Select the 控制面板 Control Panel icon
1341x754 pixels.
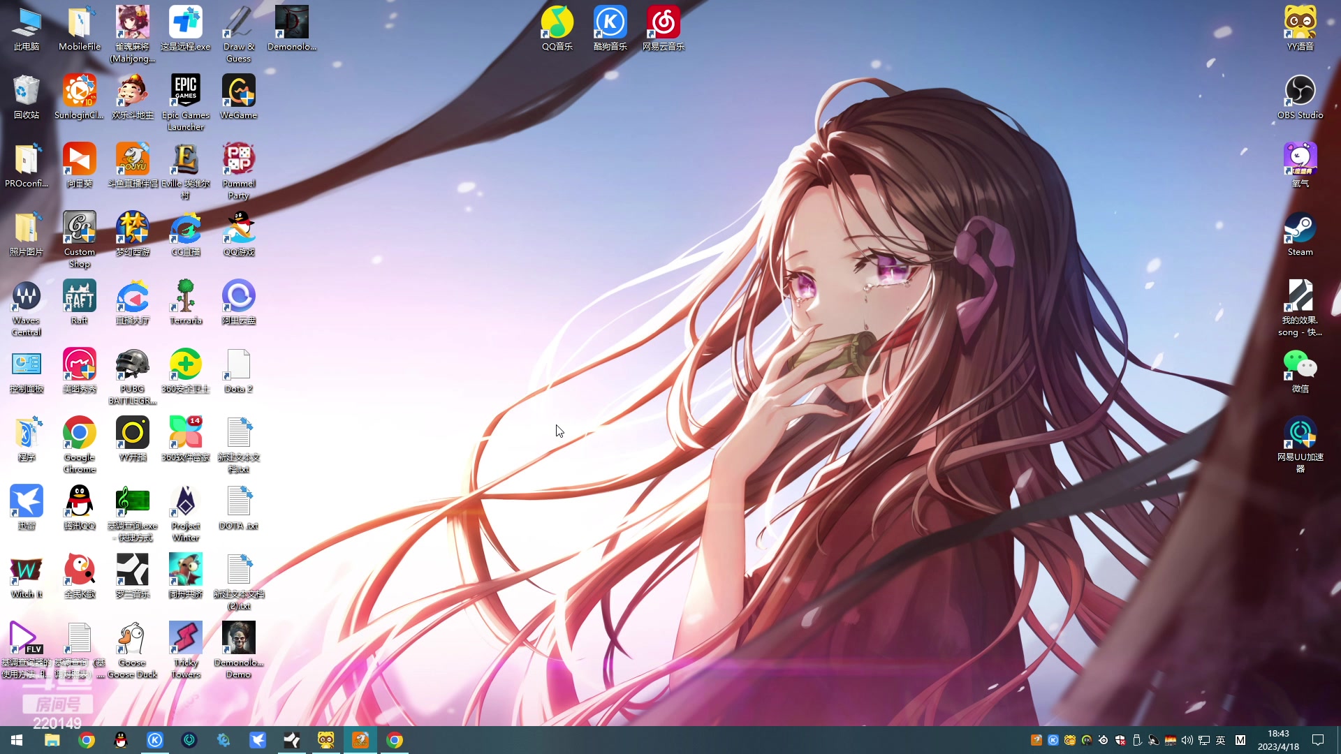(x=27, y=371)
